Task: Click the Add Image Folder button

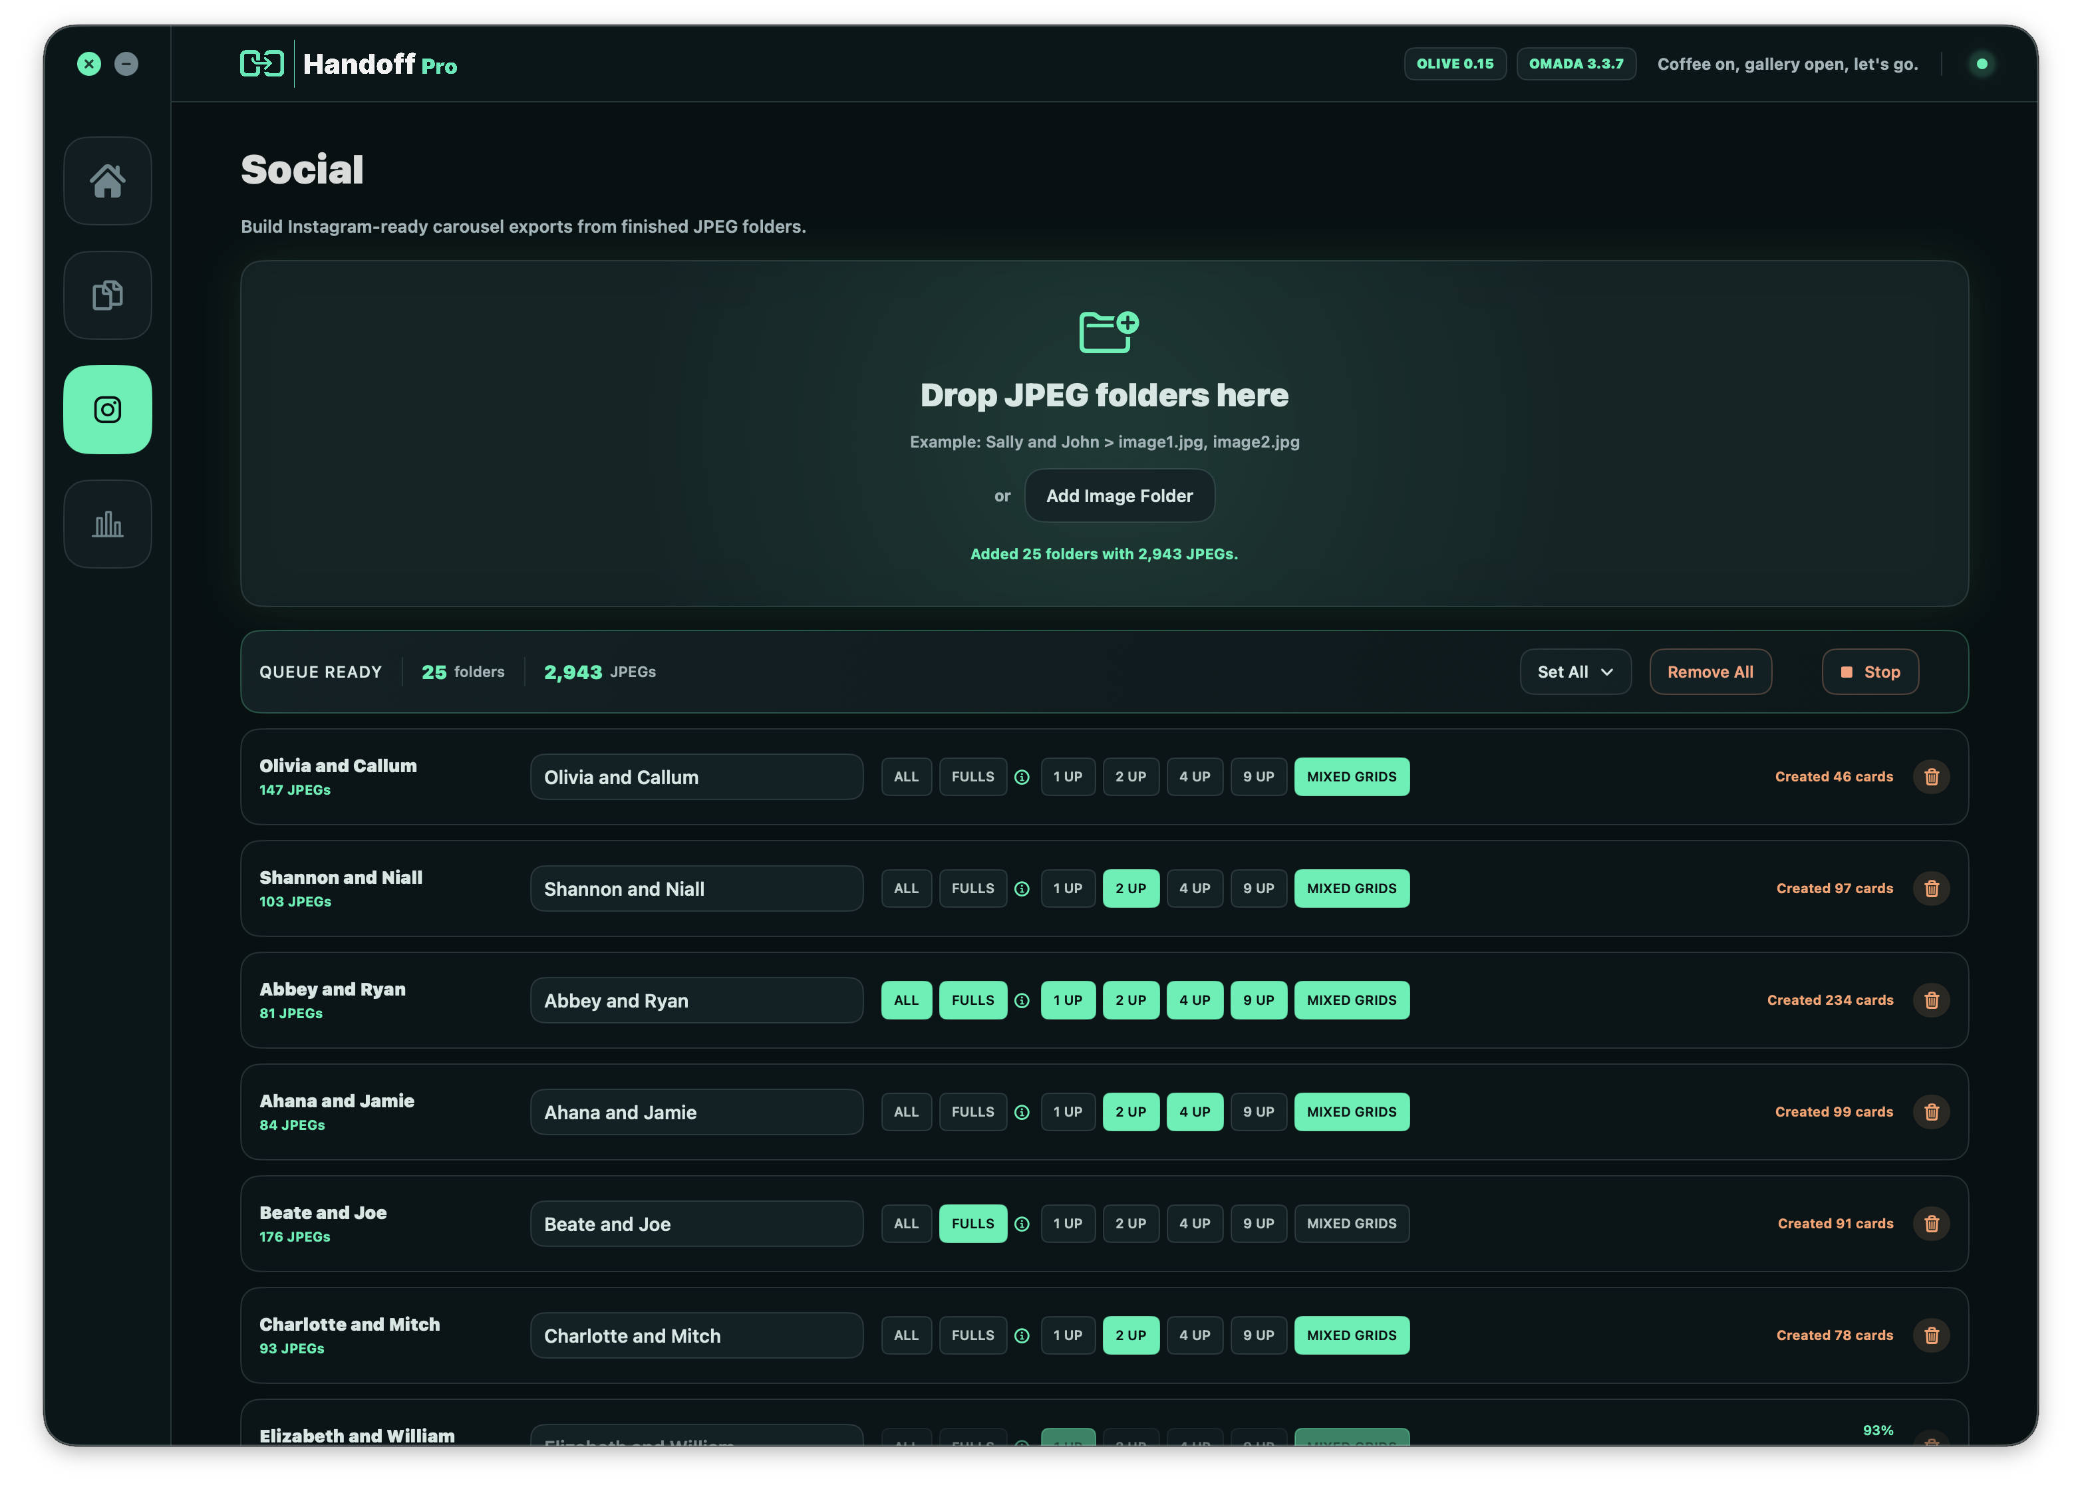Action: [x=1119, y=495]
